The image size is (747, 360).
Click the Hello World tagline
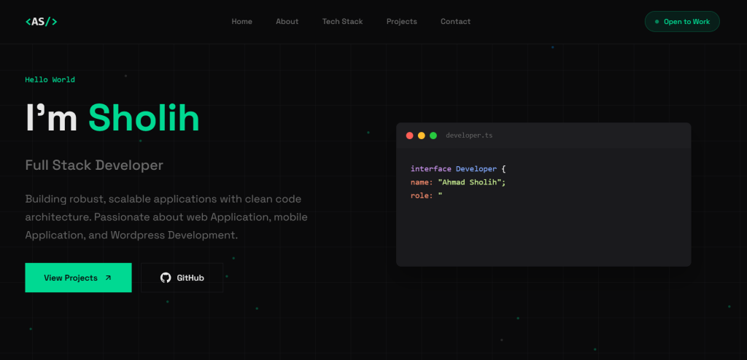50,79
